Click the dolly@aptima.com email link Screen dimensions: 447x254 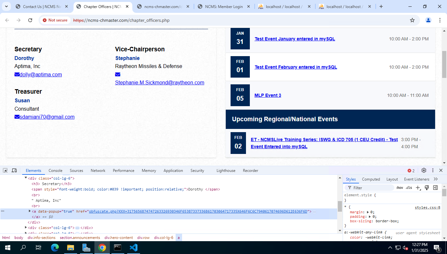pos(40,74)
